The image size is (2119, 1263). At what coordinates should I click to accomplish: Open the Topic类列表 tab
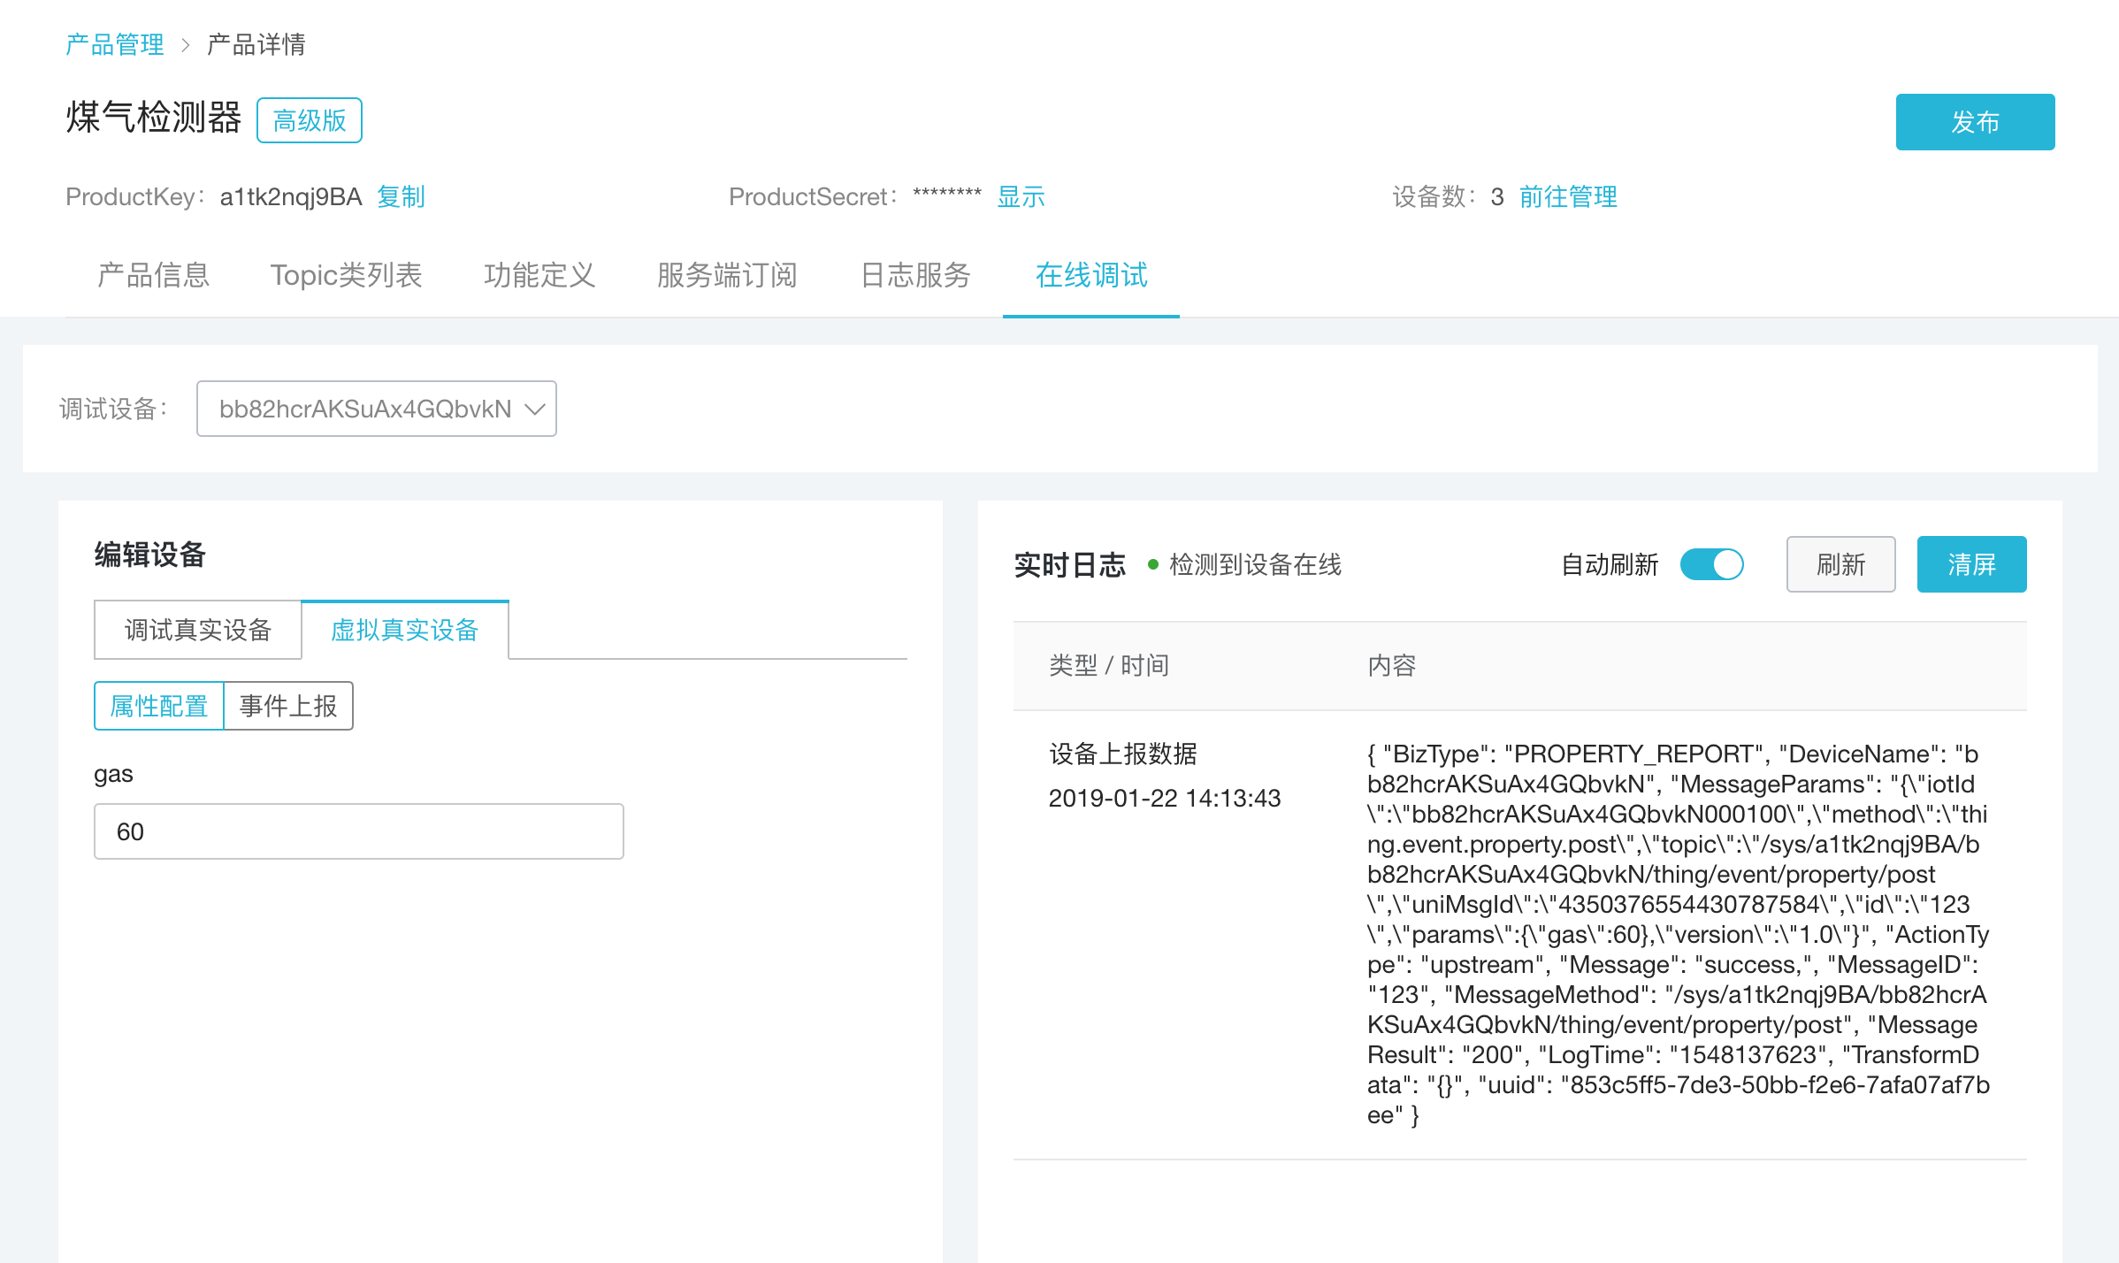click(346, 275)
